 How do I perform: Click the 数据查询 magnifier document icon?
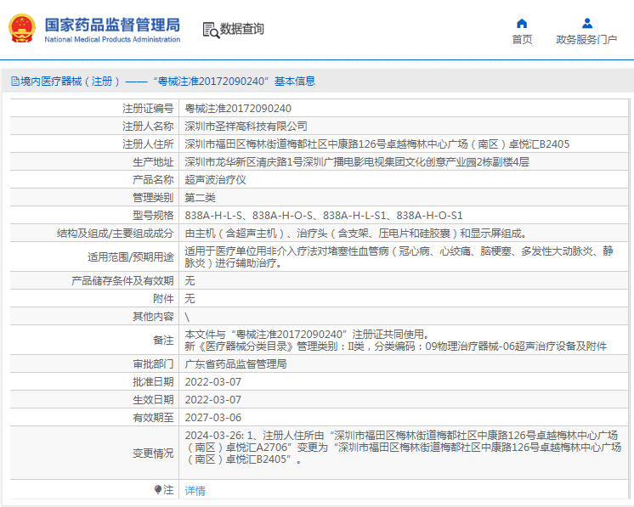[x=210, y=30]
